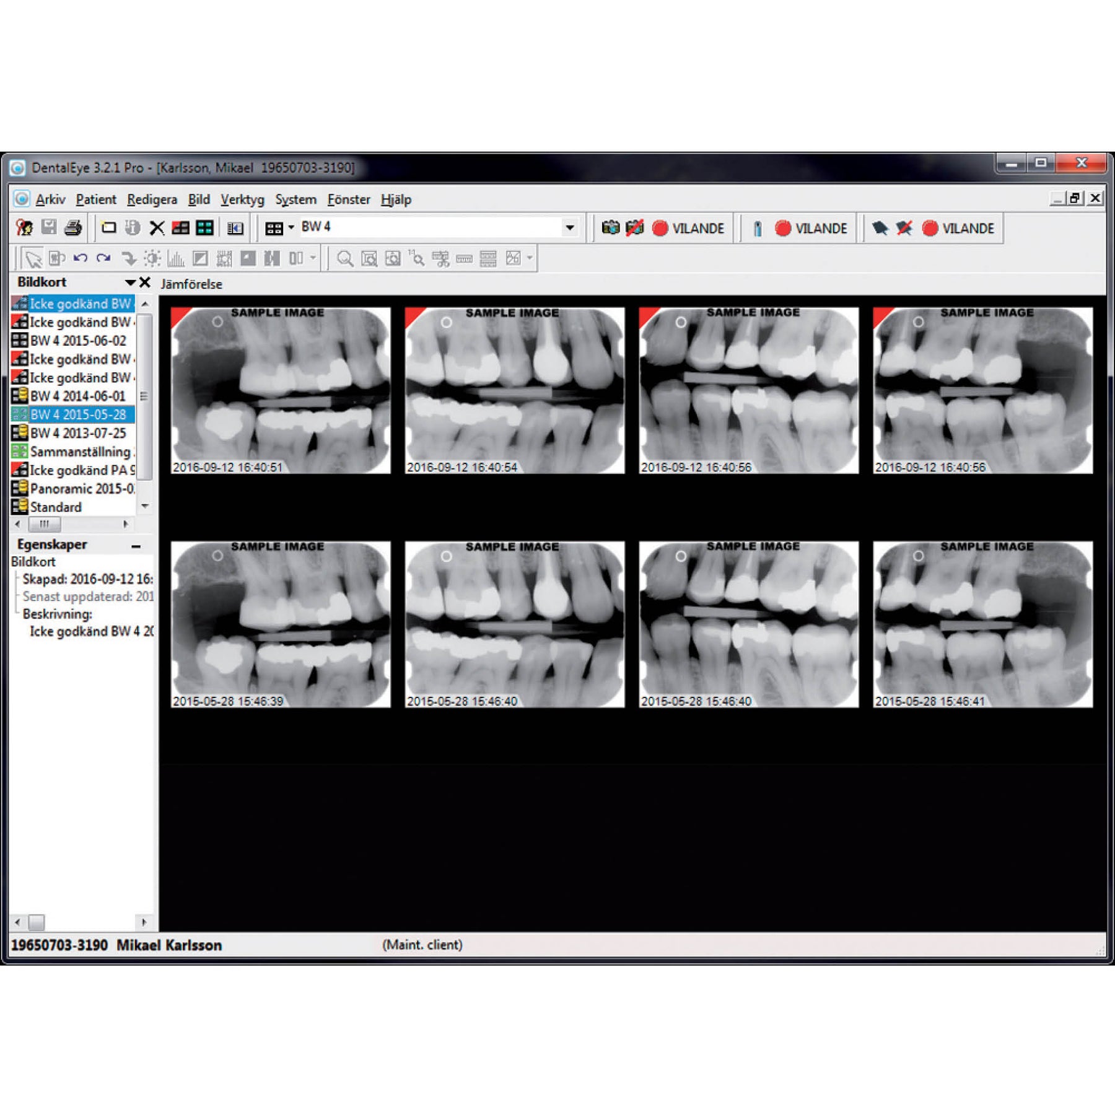Image resolution: width=1115 pixels, height=1115 pixels.
Task: Click the curved down-arrow toolbar icon
Action: (x=128, y=258)
